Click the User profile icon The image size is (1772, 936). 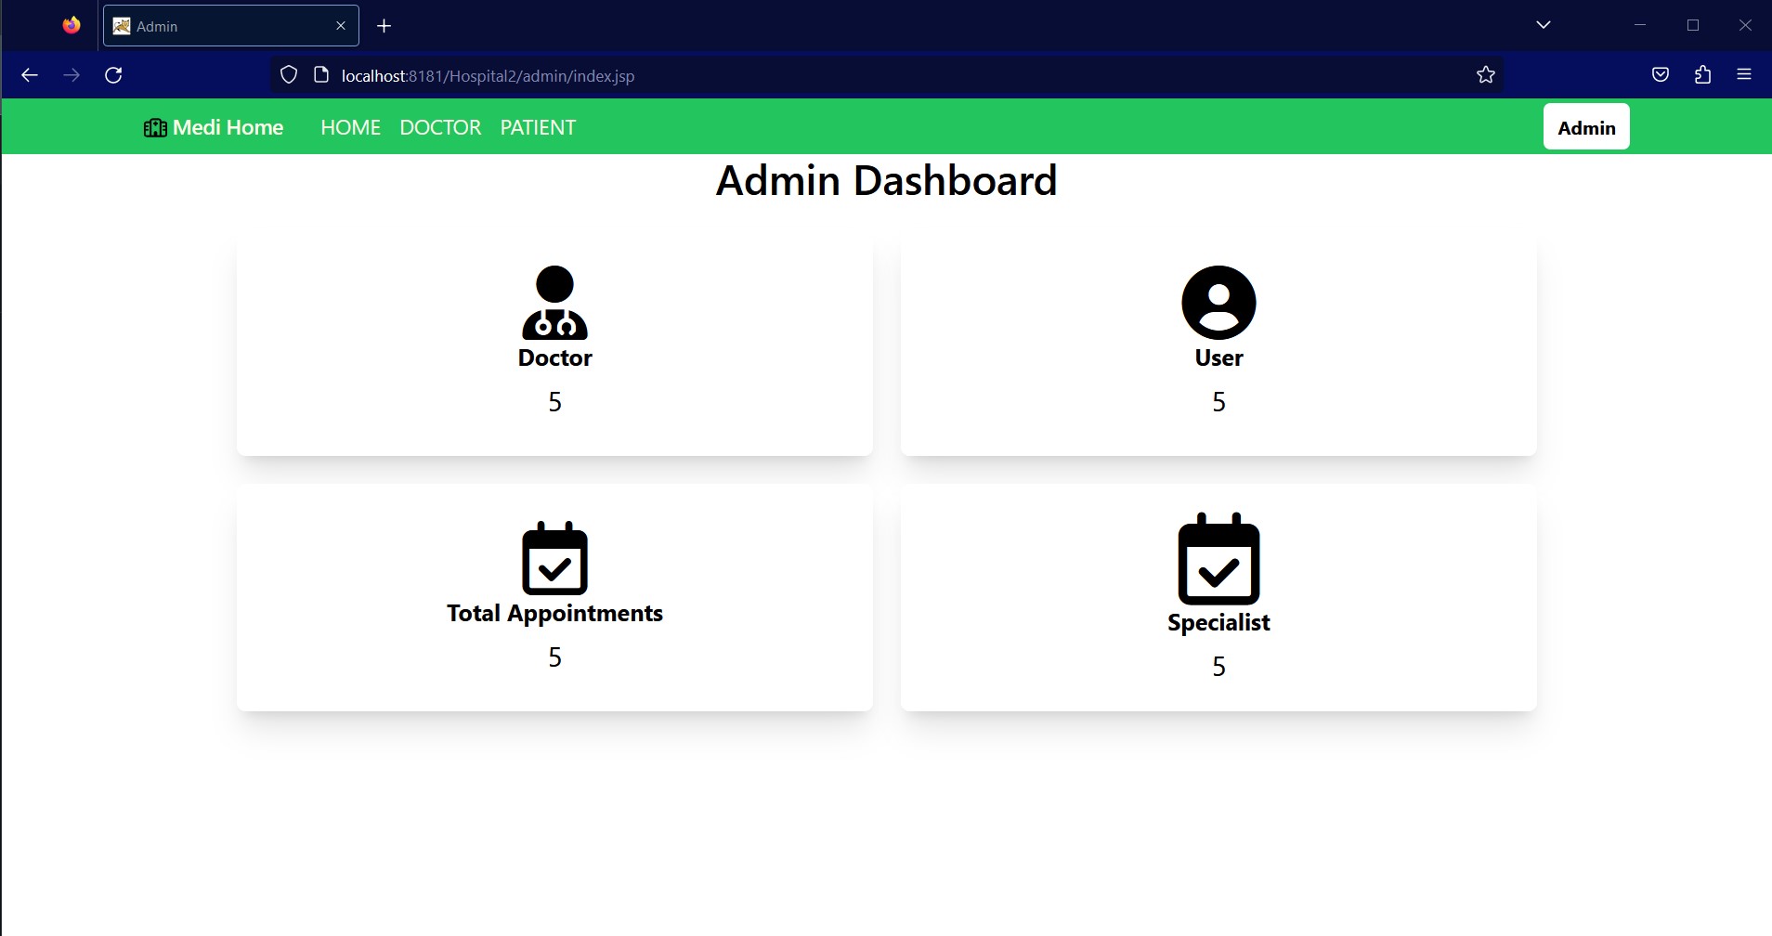click(1218, 303)
